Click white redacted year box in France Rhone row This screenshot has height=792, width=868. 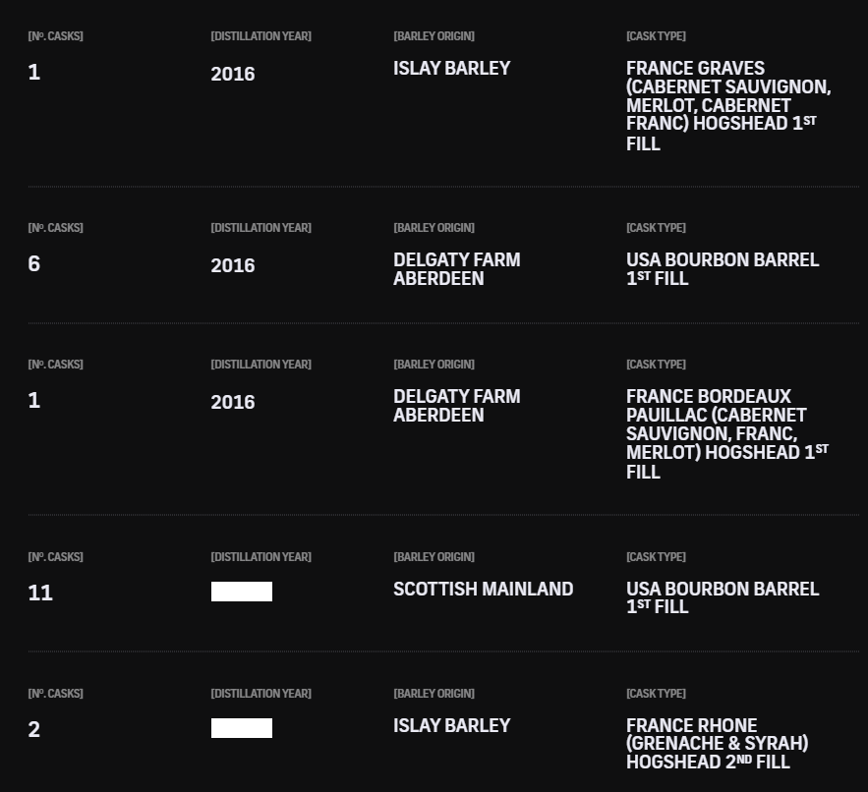click(242, 728)
